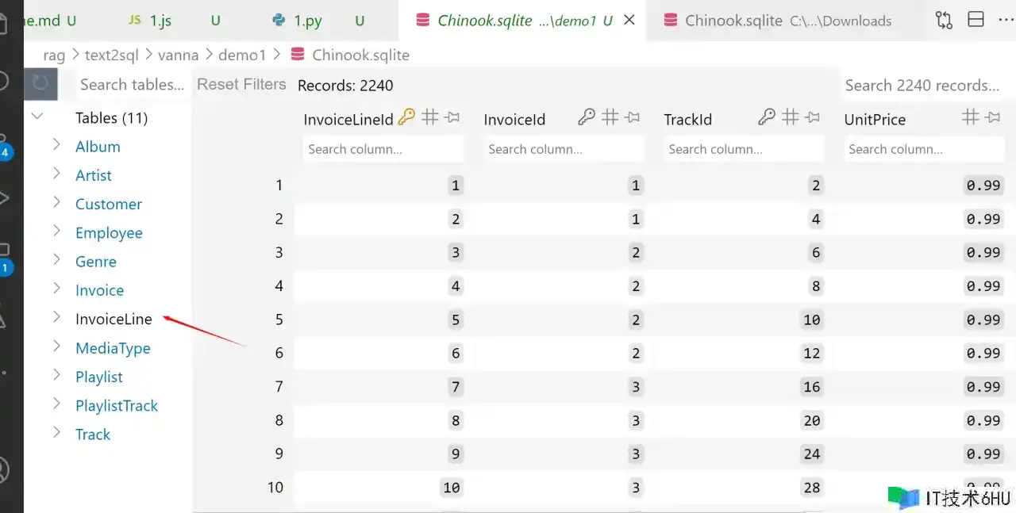Click the Search tables input field
The image size is (1016, 513).
(x=131, y=84)
